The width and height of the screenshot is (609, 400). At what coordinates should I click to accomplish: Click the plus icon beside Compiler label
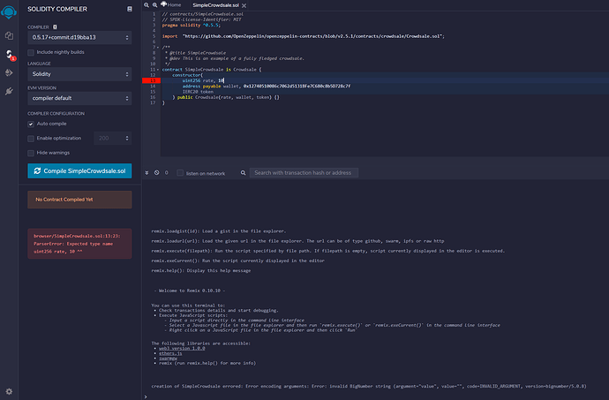click(55, 26)
